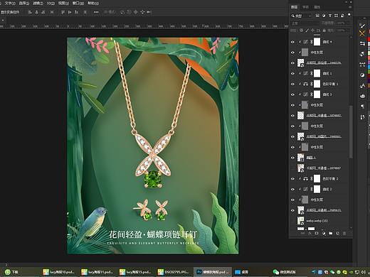Open the brush settings panel icon
The width and height of the screenshot is (370, 277).
362,26
